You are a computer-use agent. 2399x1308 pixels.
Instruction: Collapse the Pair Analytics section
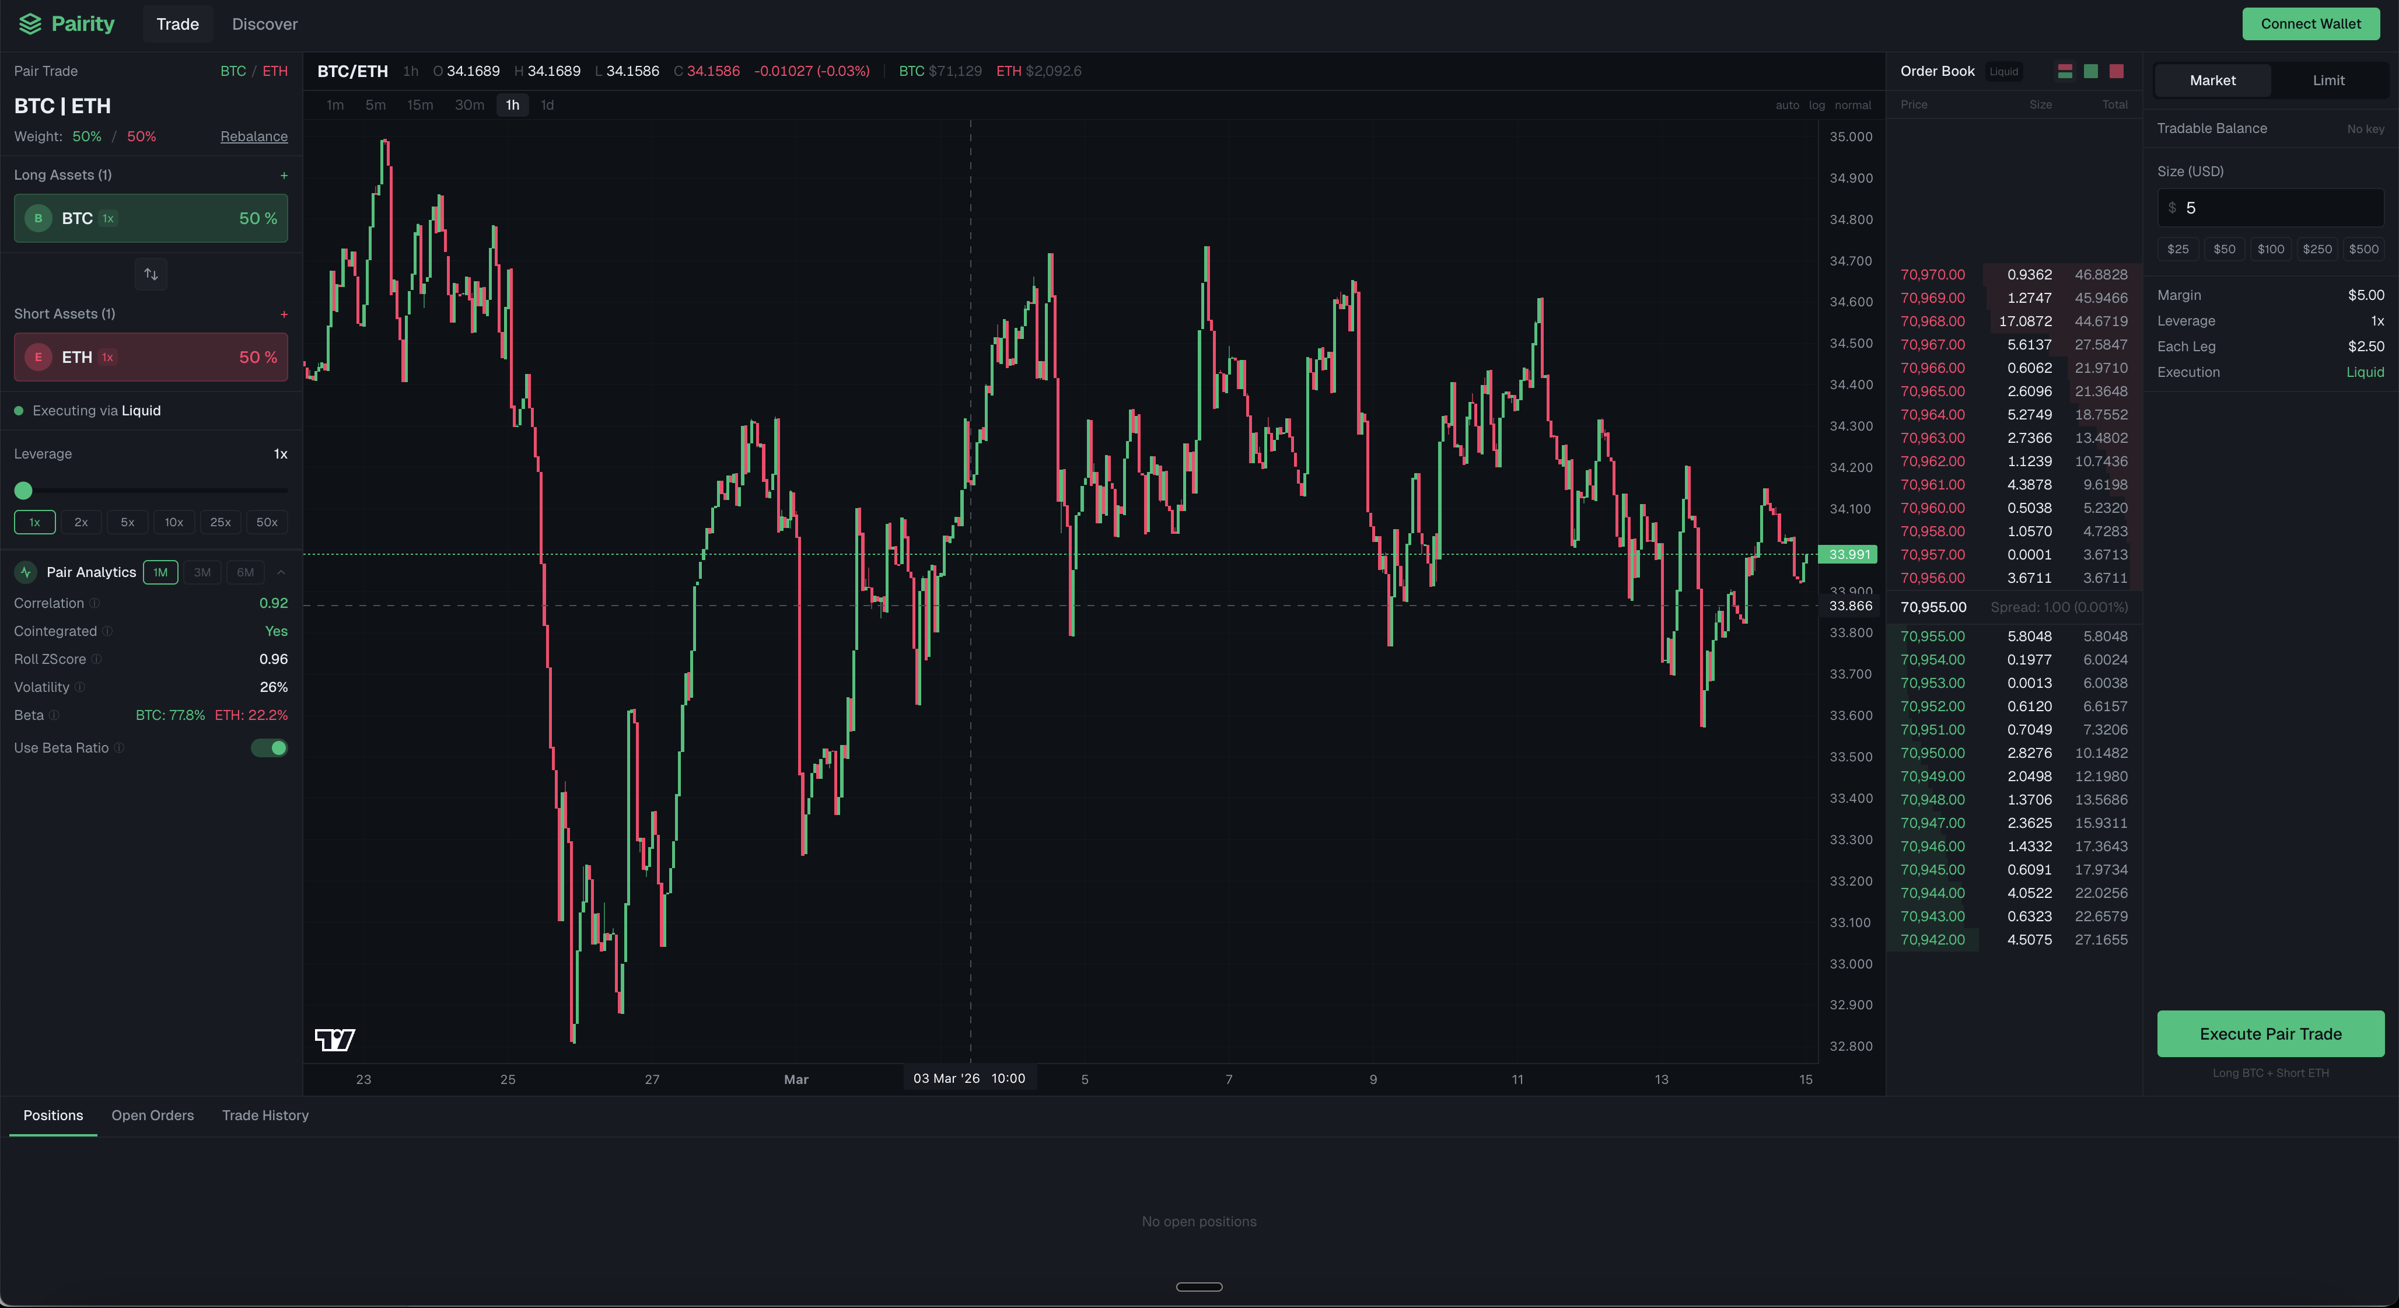pos(281,572)
